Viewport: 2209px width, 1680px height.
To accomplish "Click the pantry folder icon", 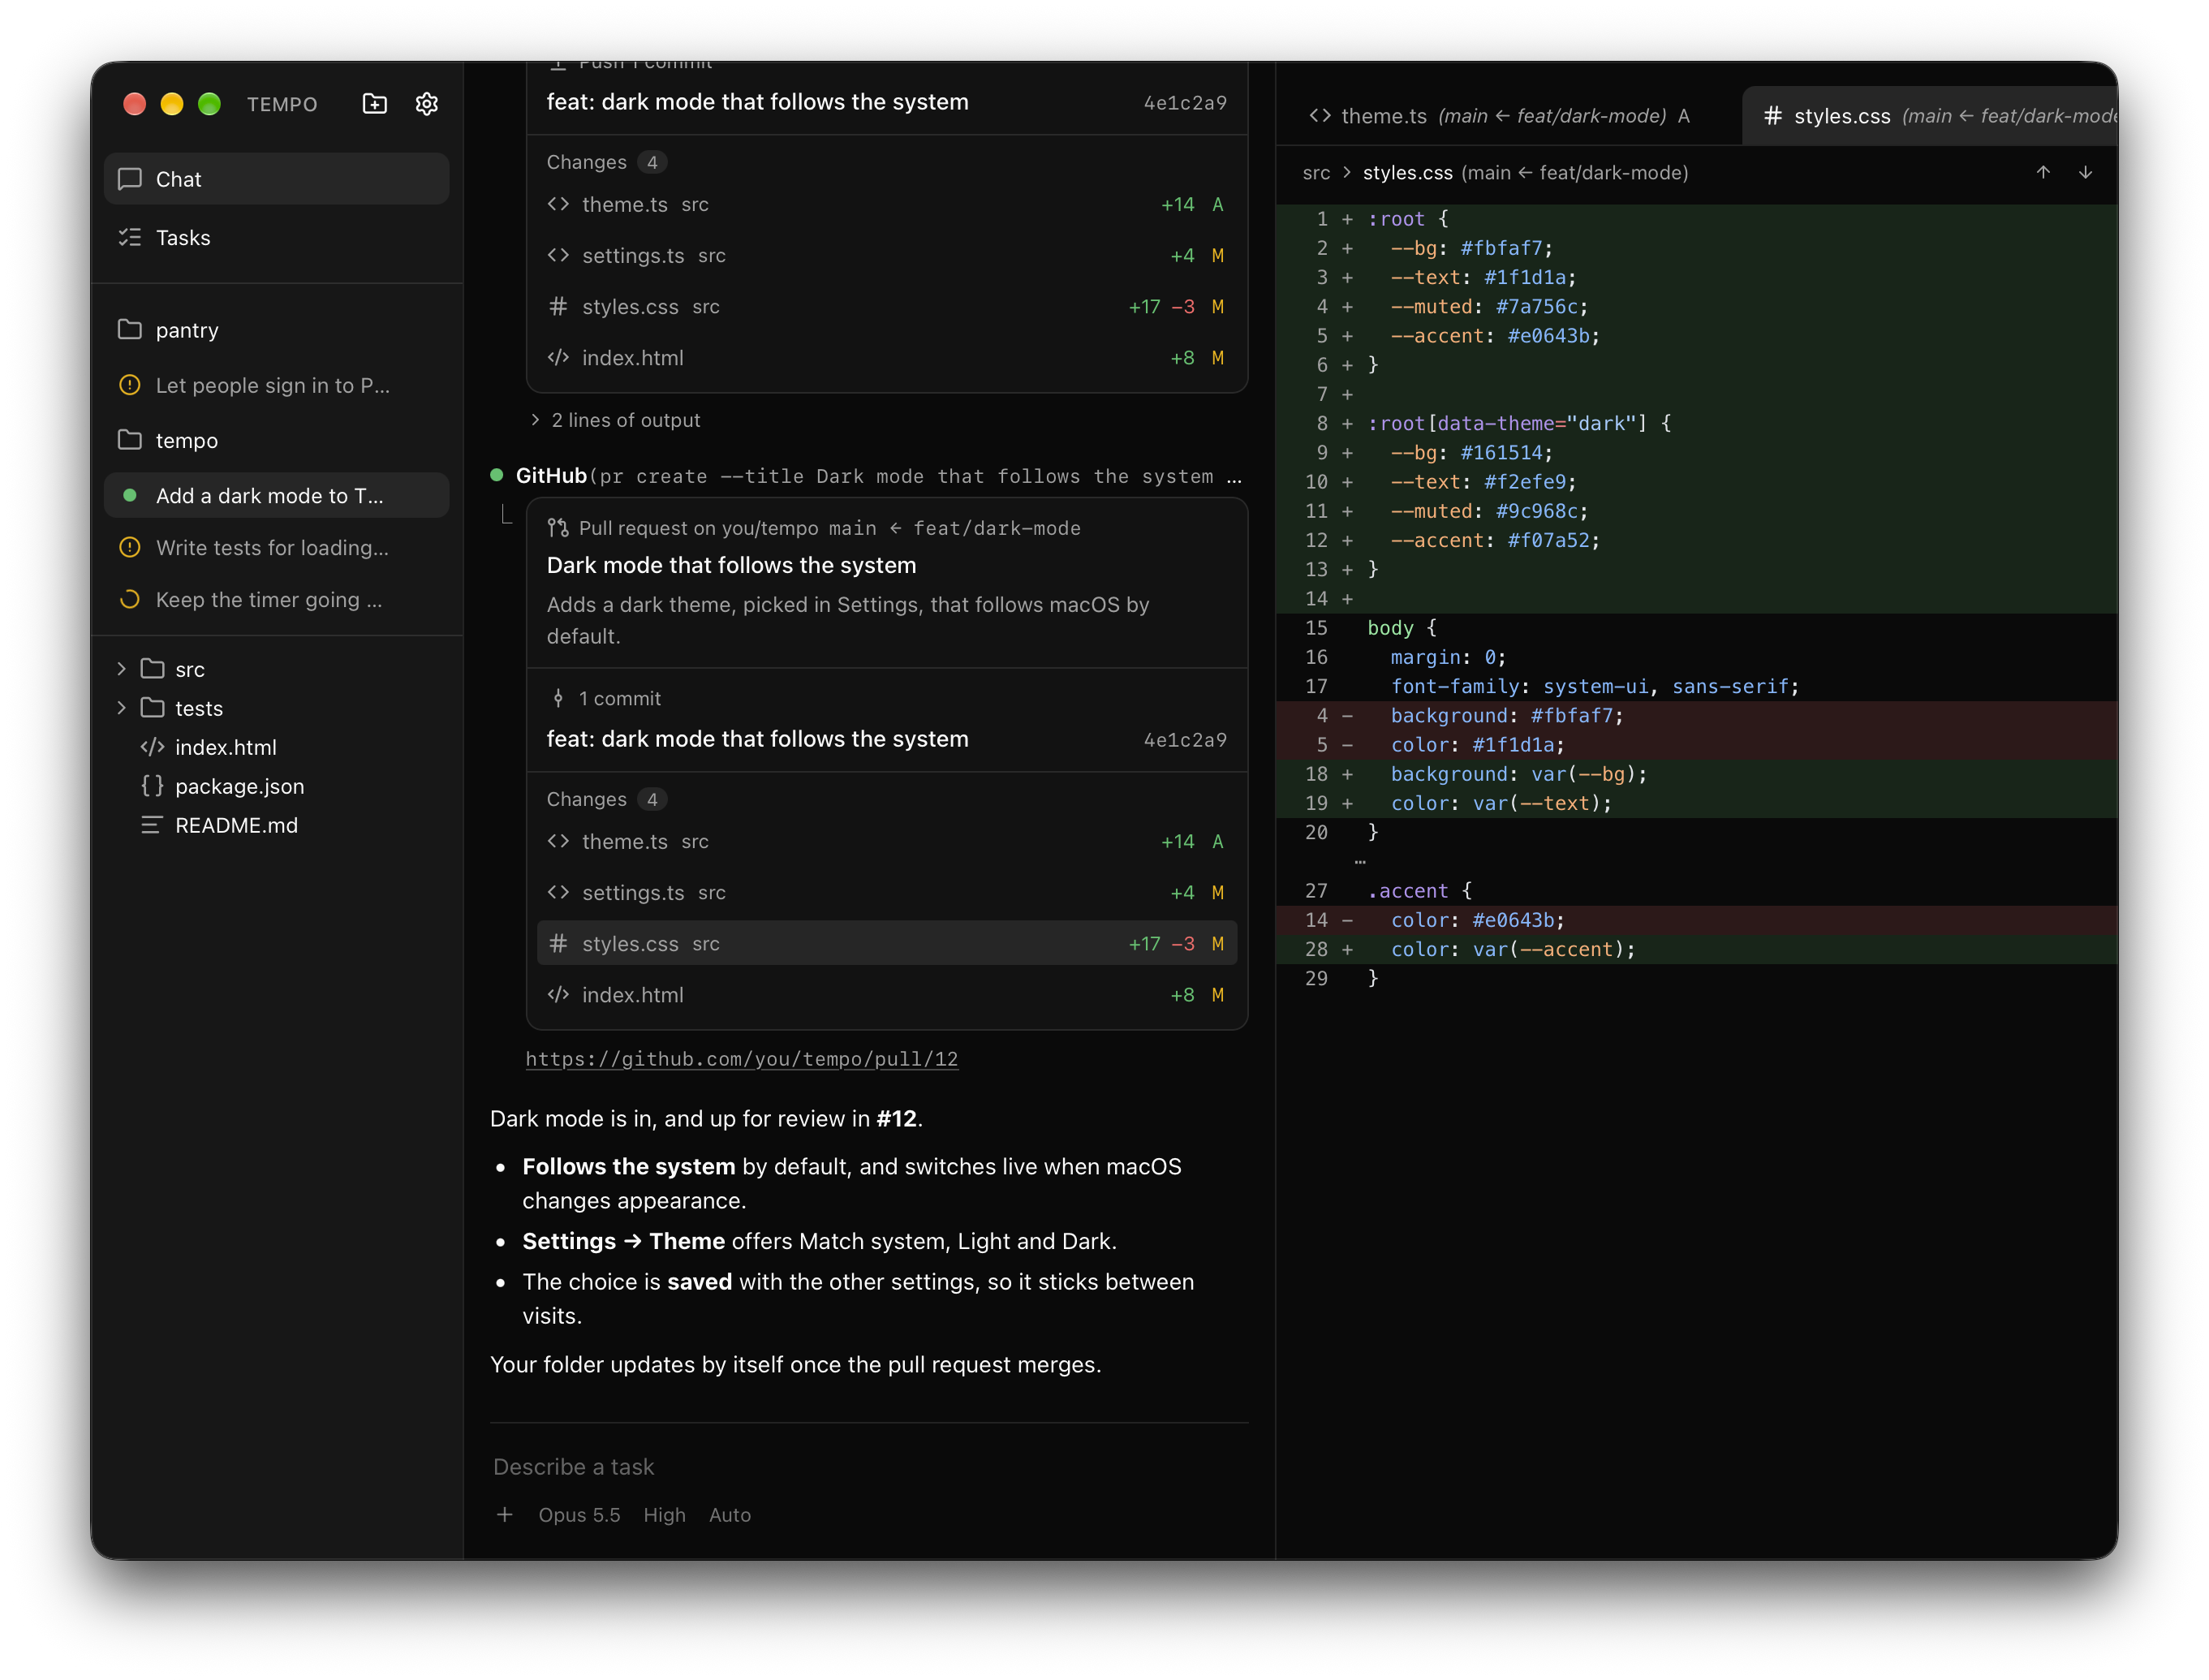I will (x=130, y=330).
